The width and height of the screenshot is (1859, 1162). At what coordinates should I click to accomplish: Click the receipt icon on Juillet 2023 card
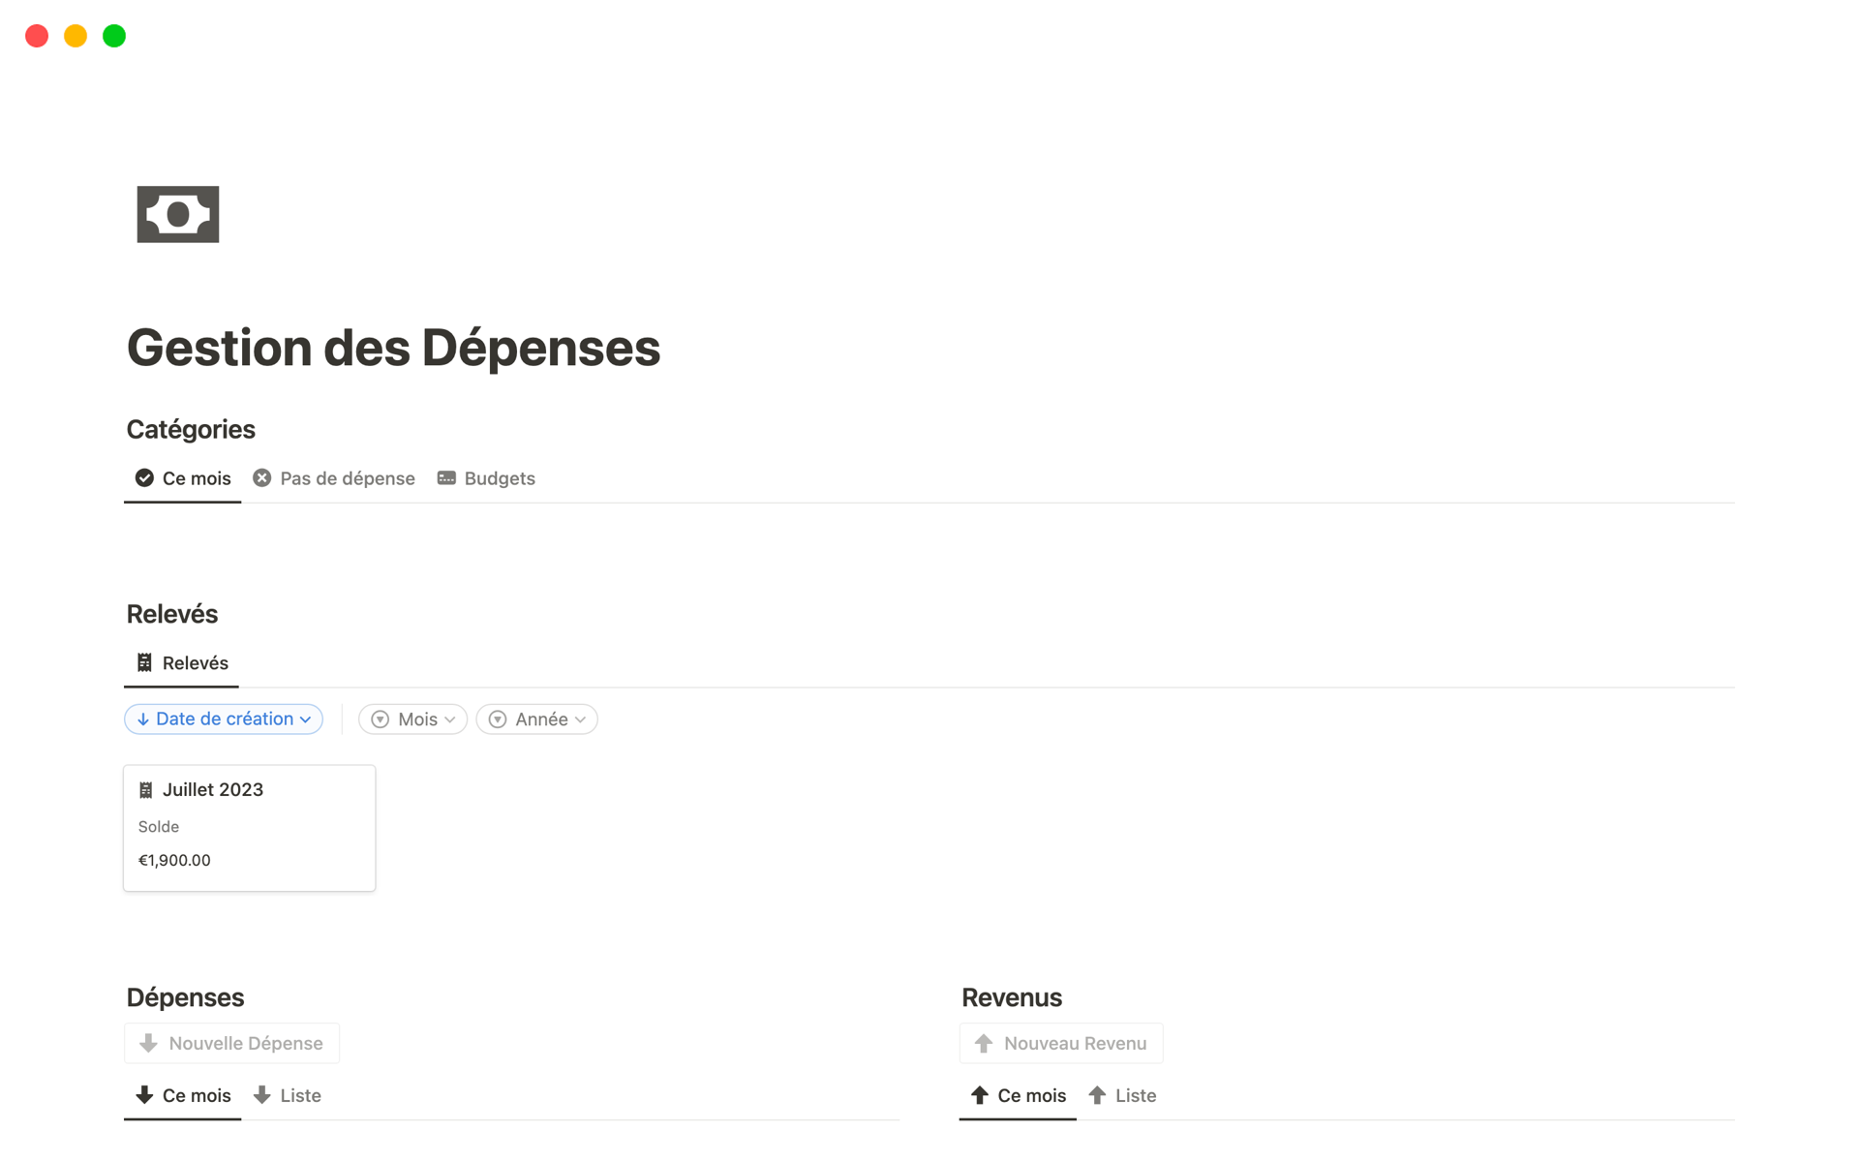click(146, 790)
